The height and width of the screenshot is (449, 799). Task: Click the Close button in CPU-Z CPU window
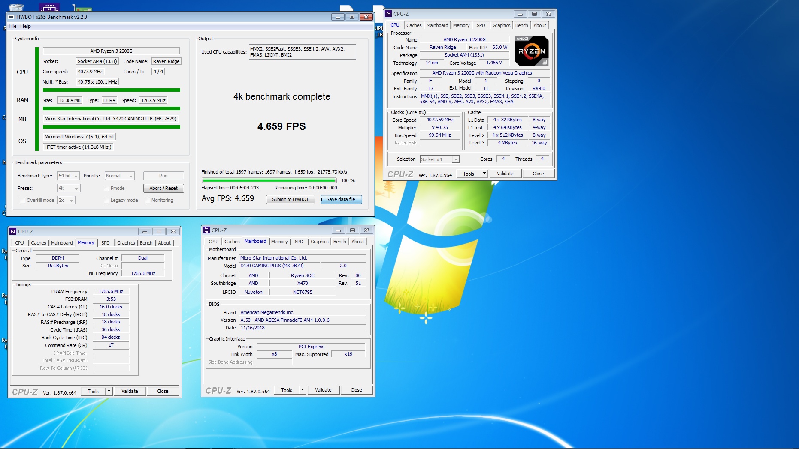(538, 174)
